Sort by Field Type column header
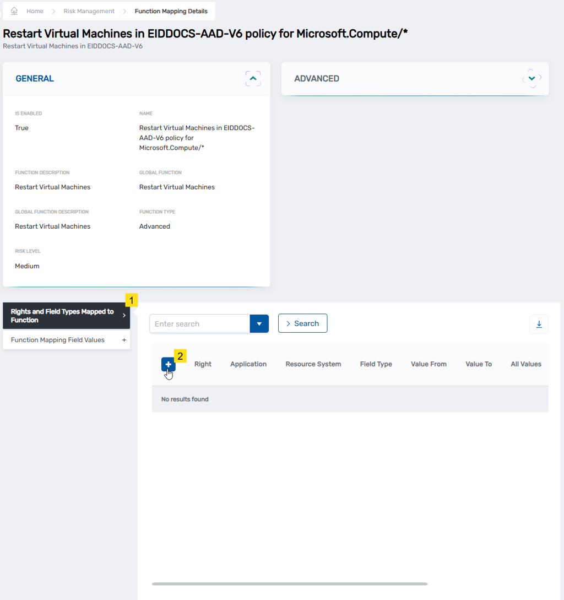Screen dimensions: 564x600 [x=376, y=364]
